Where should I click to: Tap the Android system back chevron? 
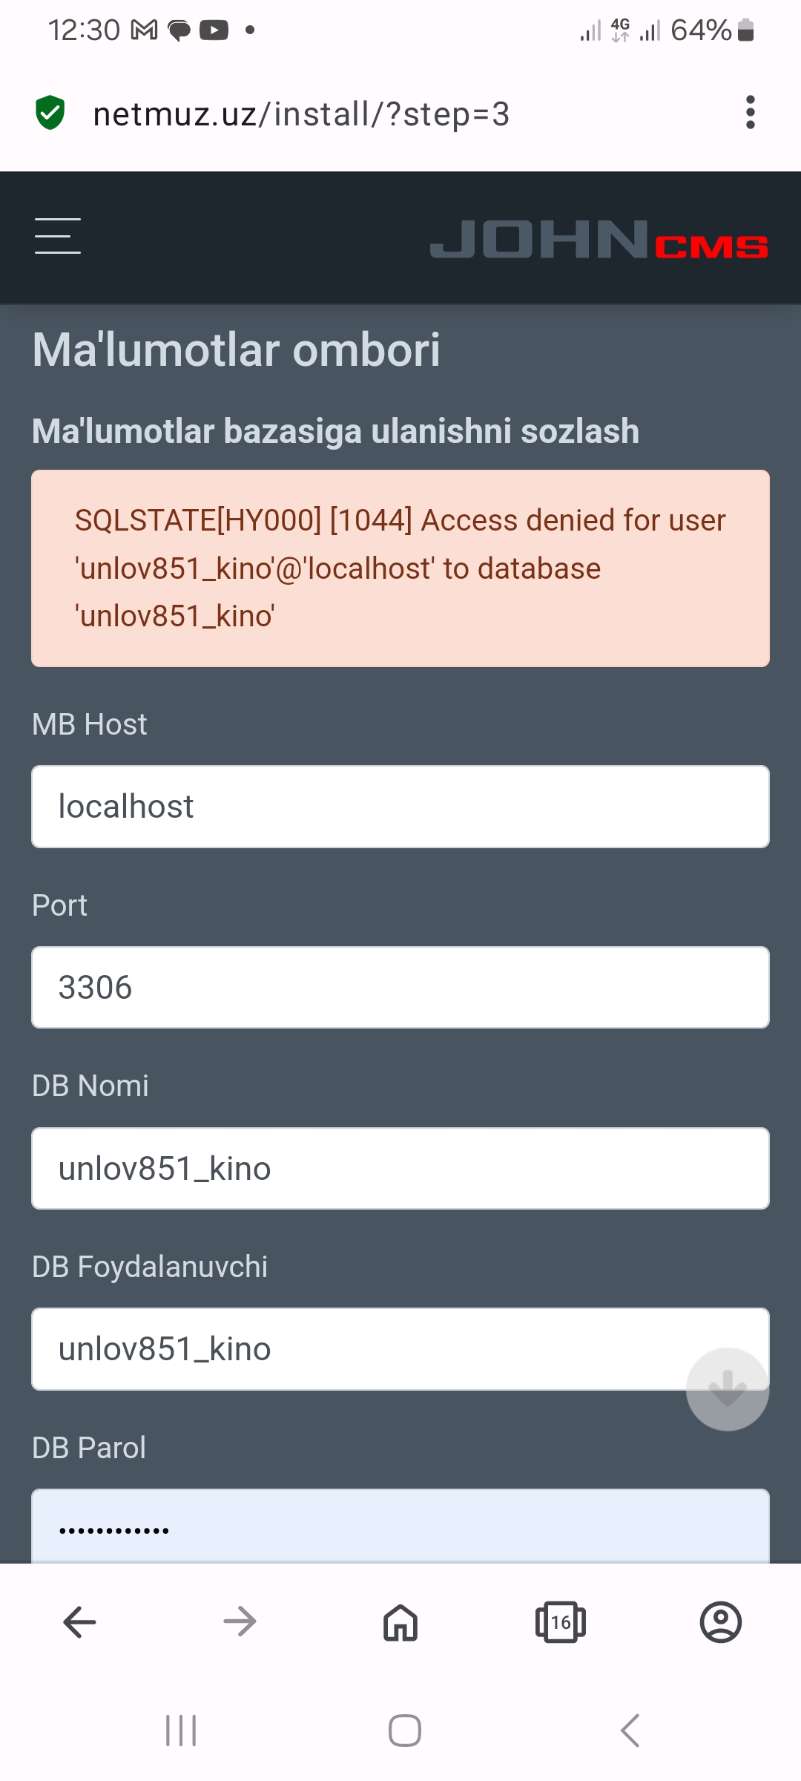pos(630,1731)
